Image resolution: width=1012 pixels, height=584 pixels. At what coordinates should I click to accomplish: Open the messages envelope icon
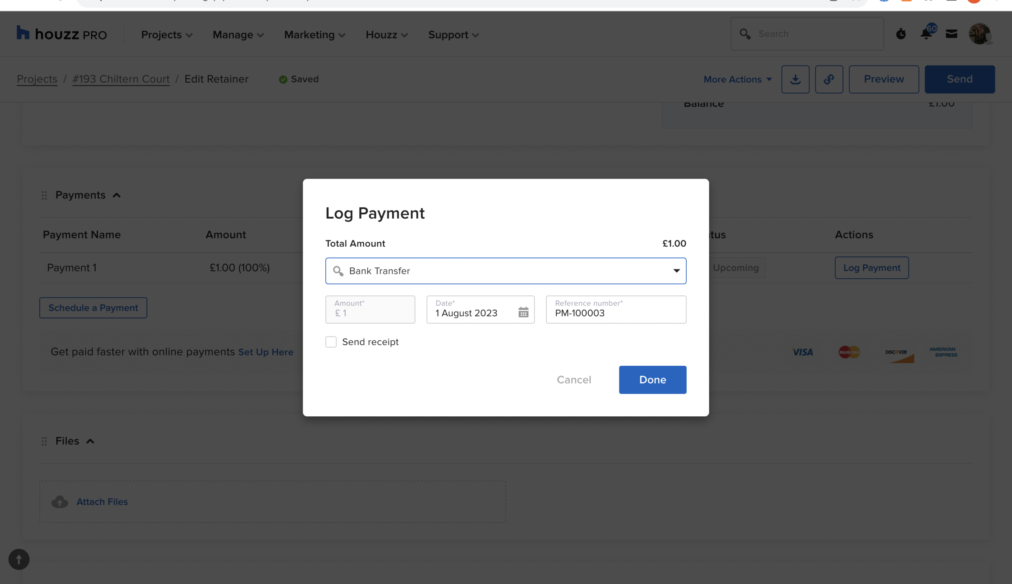pyautogui.click(x=952, y=34)
